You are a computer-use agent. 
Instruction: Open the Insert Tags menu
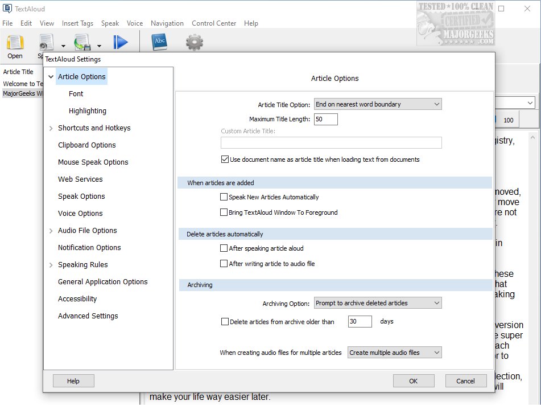click(77, 23)
